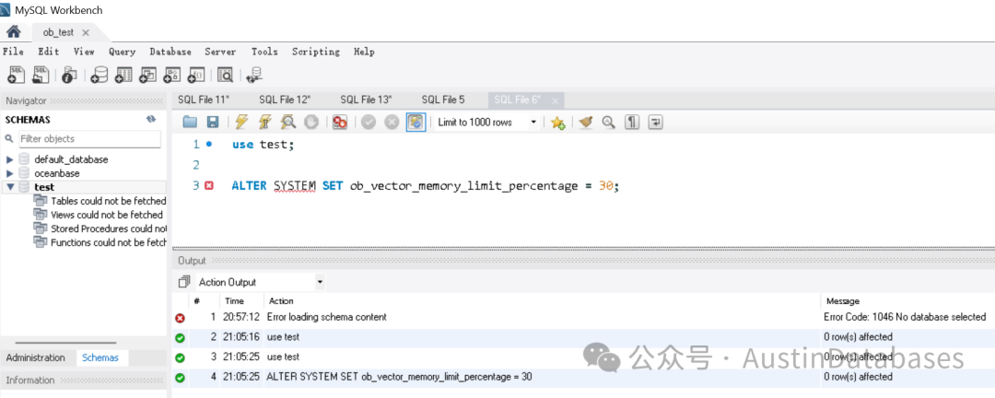
Task: Open the Scripting menu
Action: click(315, 52)
